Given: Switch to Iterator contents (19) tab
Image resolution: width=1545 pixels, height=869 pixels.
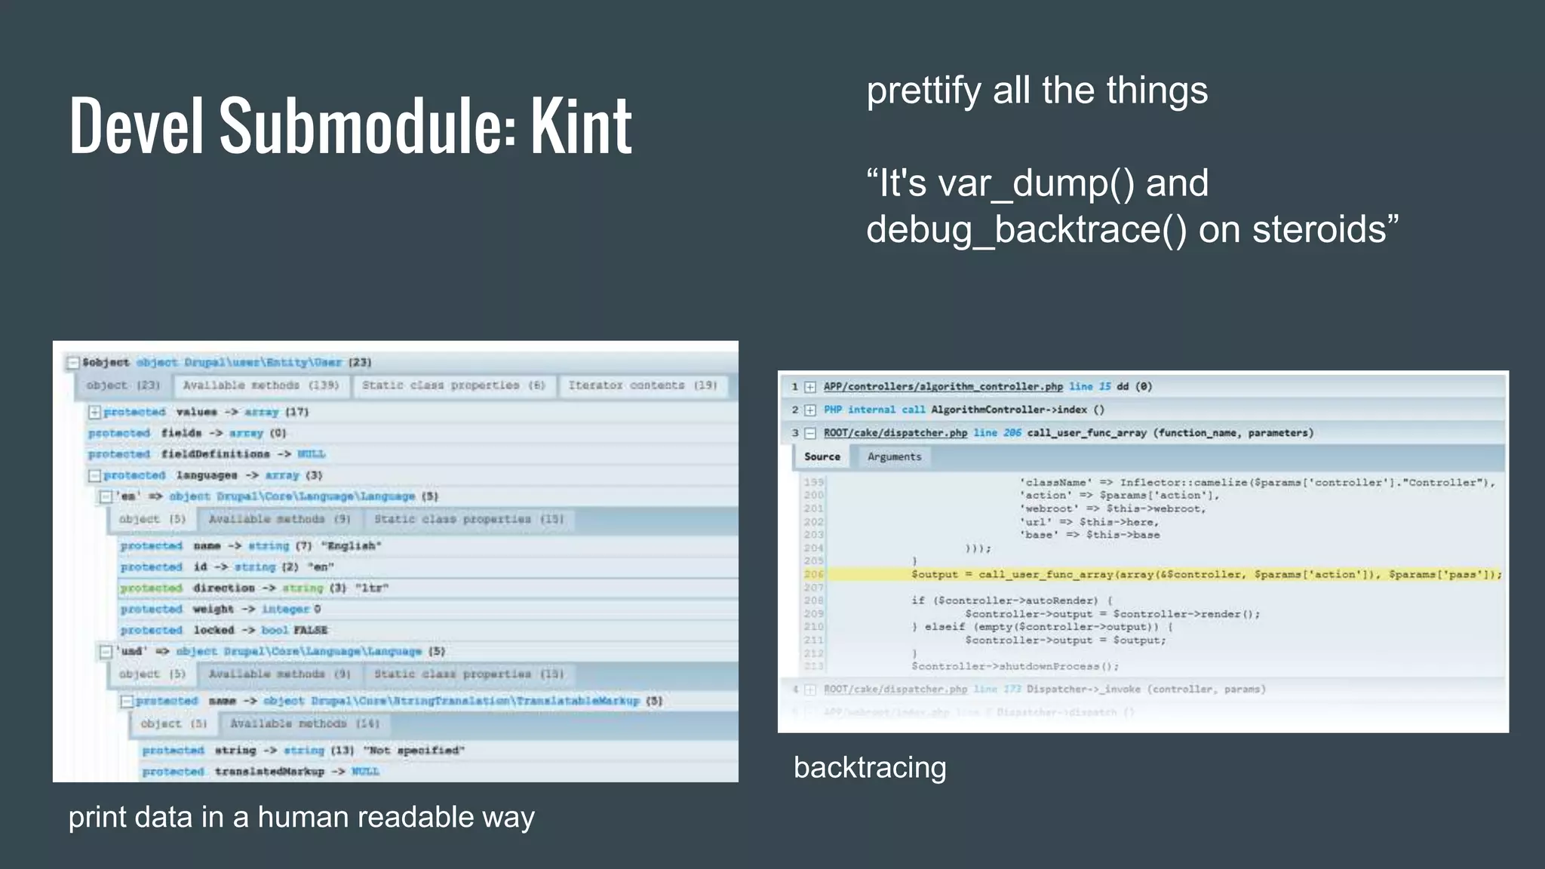Looking at the screenshot, I should point(643,385).
